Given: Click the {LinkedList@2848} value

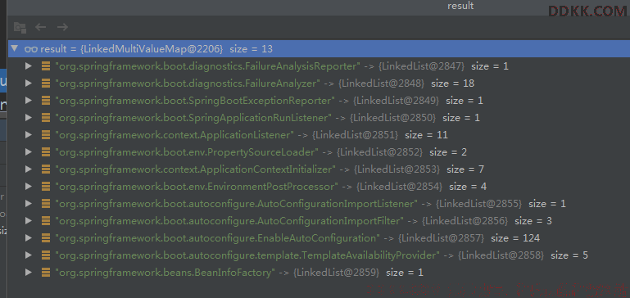Looking at the screenshot, I should [381, 84].
